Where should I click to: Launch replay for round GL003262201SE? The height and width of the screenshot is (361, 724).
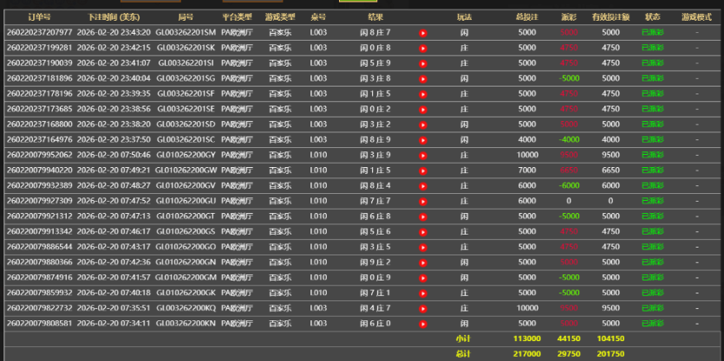pos(423,110)
